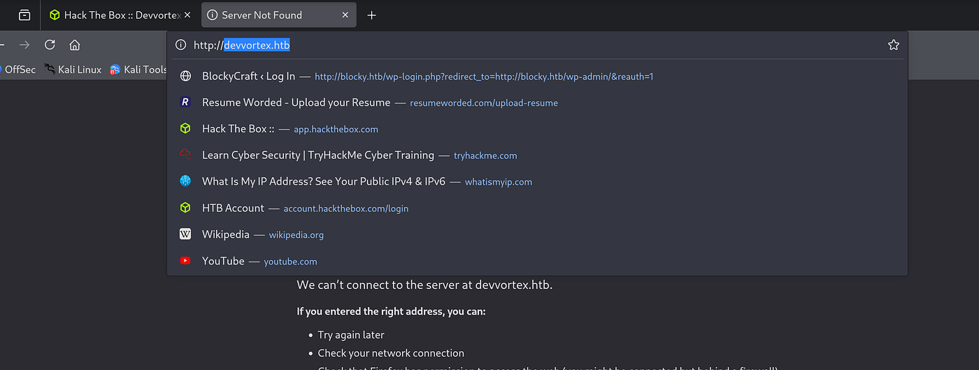Click the red YouTube play favicon

point(185,261)
